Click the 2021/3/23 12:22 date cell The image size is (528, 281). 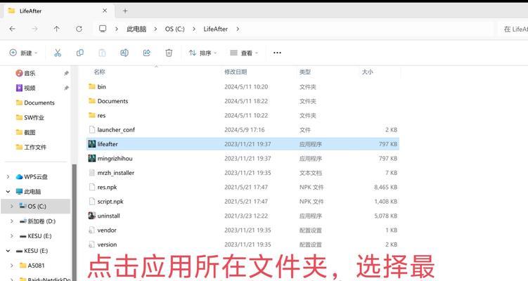point(246,216)
